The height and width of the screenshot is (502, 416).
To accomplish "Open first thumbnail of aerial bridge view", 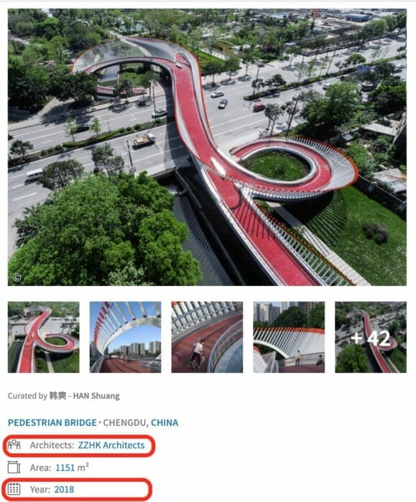I will (44, 337).
